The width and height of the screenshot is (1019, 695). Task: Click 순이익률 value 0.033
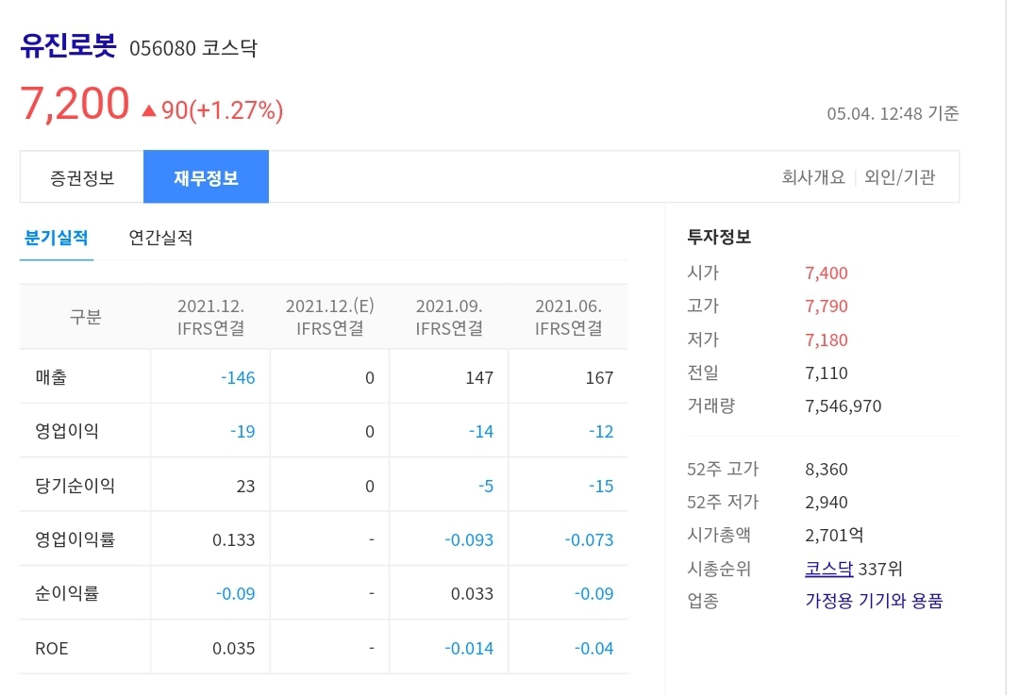coord(472,594)
